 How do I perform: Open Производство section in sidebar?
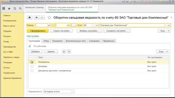(x=10, y=47)
